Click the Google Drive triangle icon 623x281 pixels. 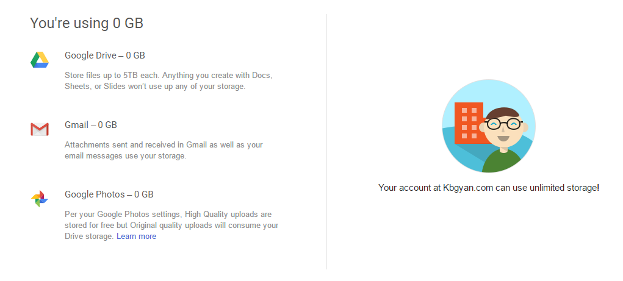point(40,60)
